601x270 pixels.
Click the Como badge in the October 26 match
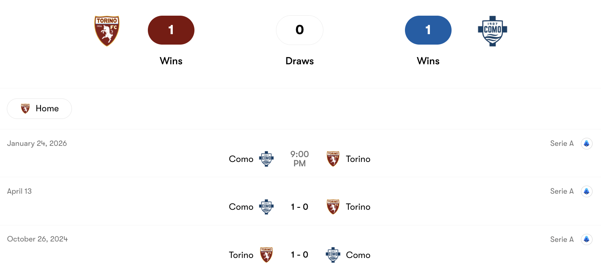point(333,255)
